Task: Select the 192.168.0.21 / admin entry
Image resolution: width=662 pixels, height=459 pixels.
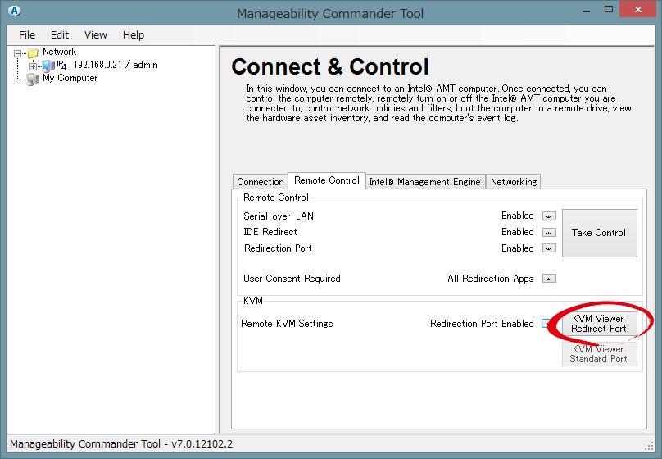Action: tap(116, 65)
